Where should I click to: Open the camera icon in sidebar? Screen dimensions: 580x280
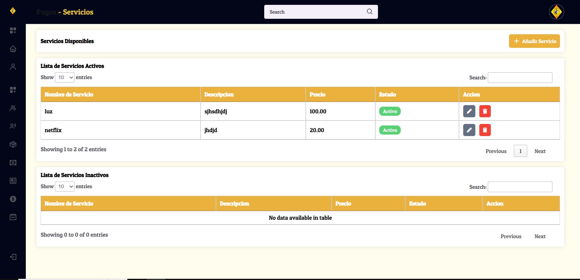pyautogui.click(x=13, y=162)
